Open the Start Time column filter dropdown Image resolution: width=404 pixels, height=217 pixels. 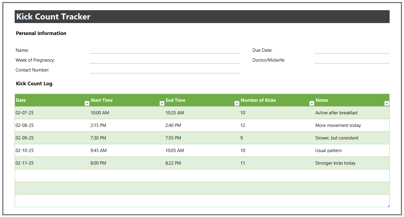click(162, 103)
